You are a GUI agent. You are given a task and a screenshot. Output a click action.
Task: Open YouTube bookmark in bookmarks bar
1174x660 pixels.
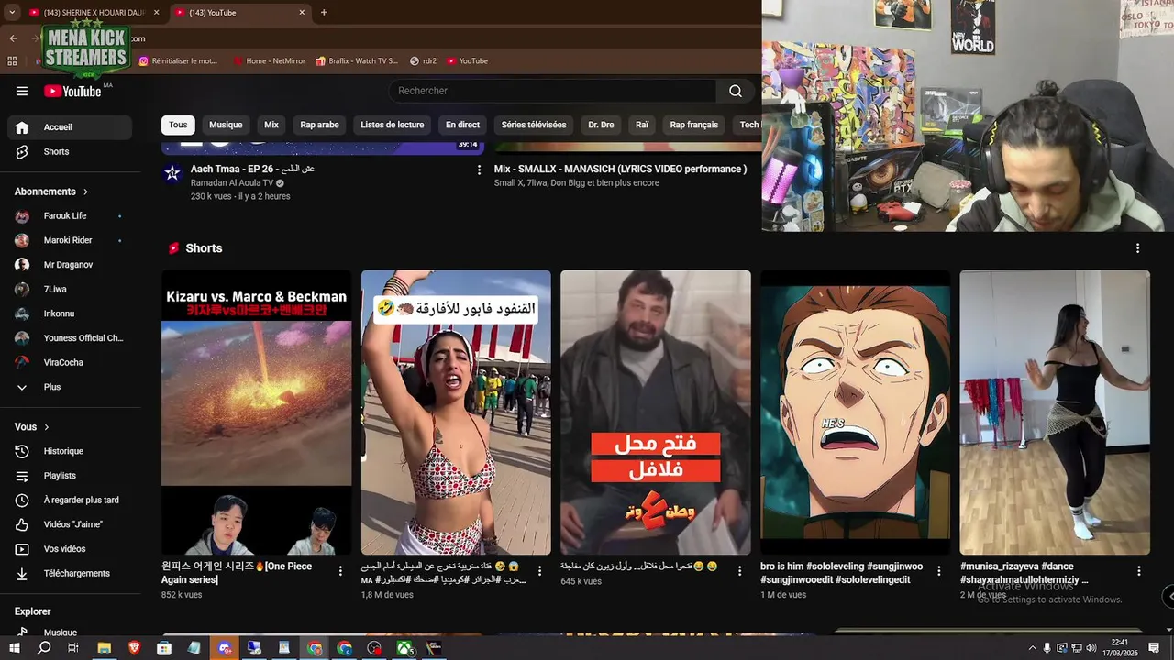click(467, 61)
